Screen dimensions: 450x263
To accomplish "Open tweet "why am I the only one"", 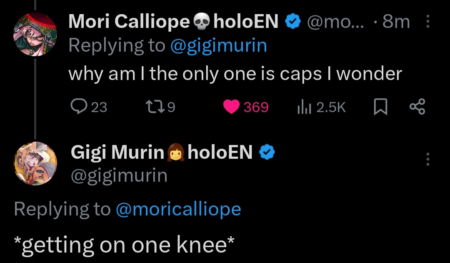I will click(x=235, y=74).
